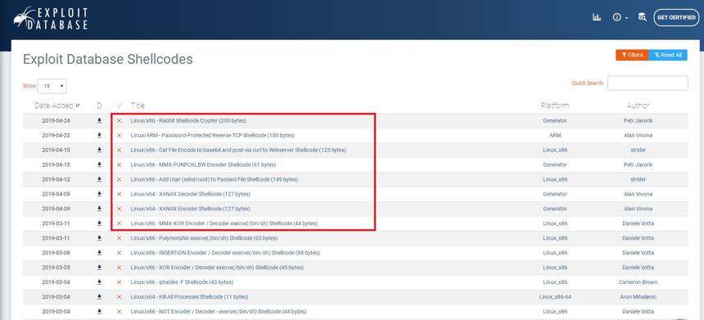The image size is (704, 320).
Task: Download the Password-Protected Reverse TCP Shellcode
Action: click(99, 135)
